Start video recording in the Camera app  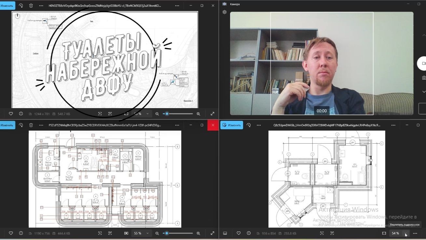point(422,64)
